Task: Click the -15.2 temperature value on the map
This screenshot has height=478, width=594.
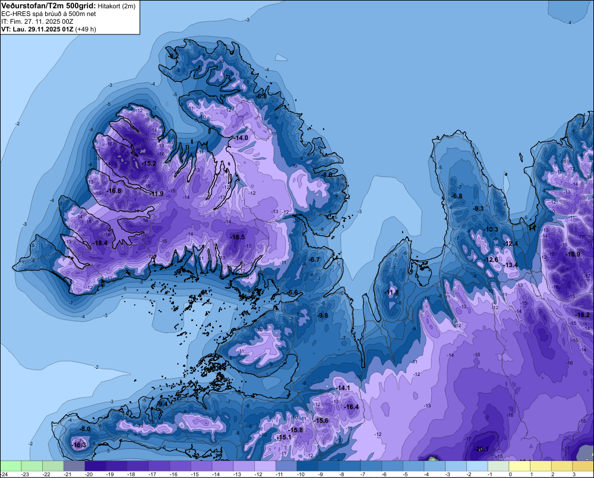Action: pos(149,164)
